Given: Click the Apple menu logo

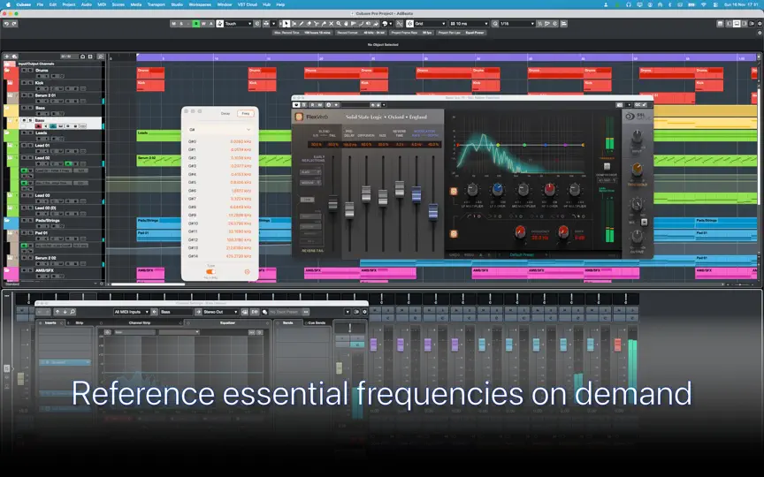Looking at the screenshot, I should pos(8,4).
